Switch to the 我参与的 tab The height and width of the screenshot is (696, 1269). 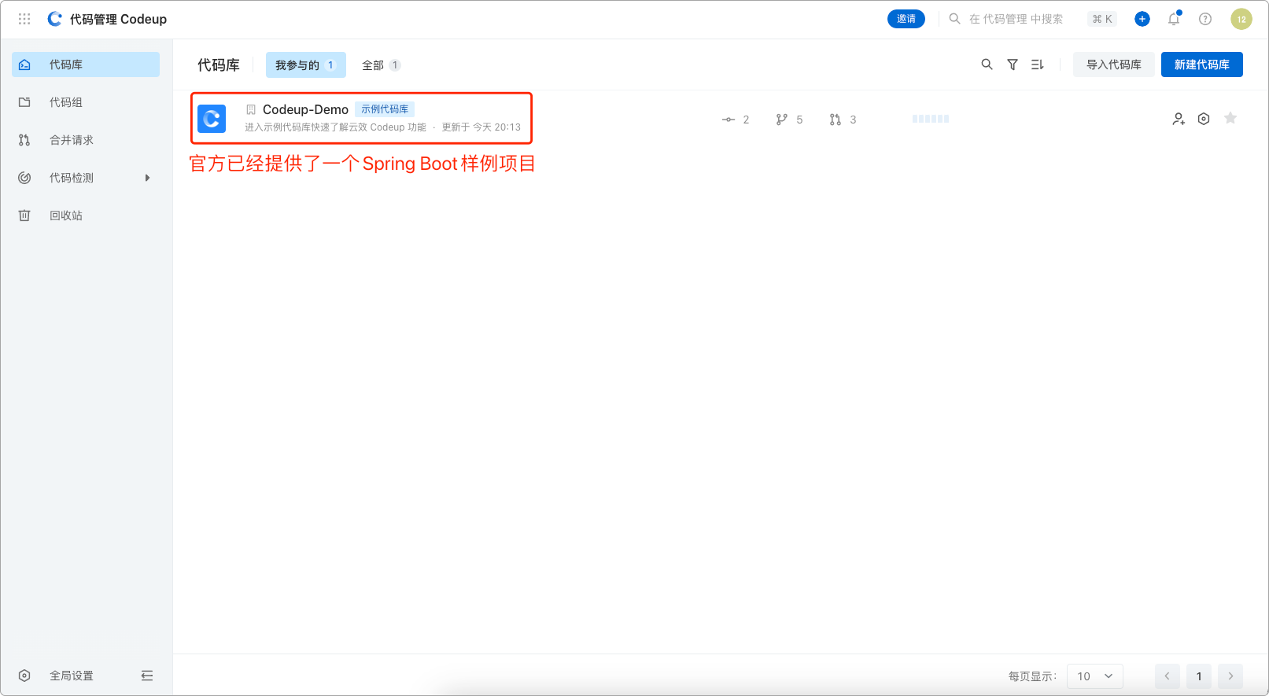point(306,65)
